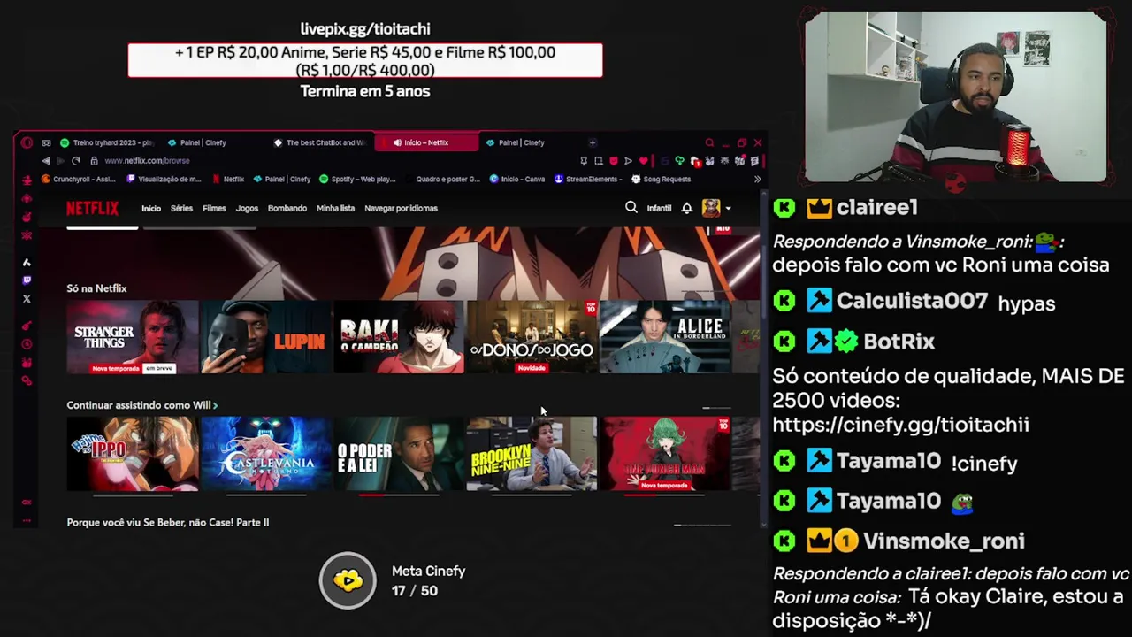Click the Netflix logo
The width and height of the screenshot is (1132, 637).
[x=92, y=208]
